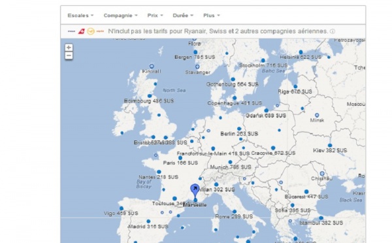Click the Chisinau hollow marker
This screenshot has height=243, width=392.
point(322,174)
